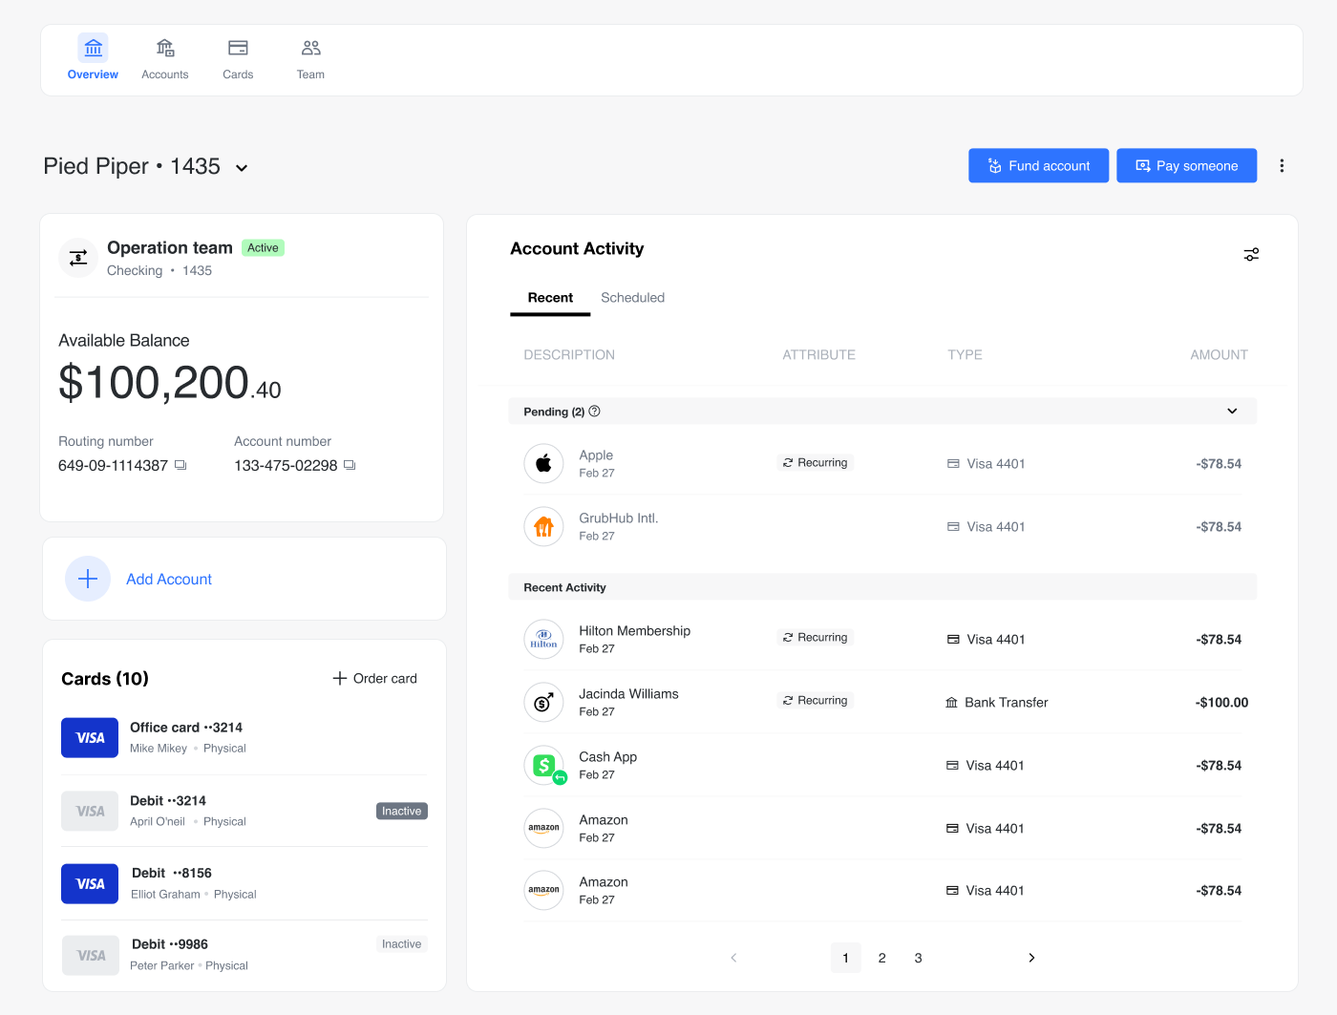This screenshot has height=1015, width=1337.
Task: Click the Pay someone button
Action: tap(1186, 165)
